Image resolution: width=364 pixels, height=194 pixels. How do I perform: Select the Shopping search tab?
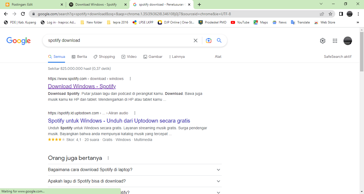pyautogui.click(x=104, y=56)
